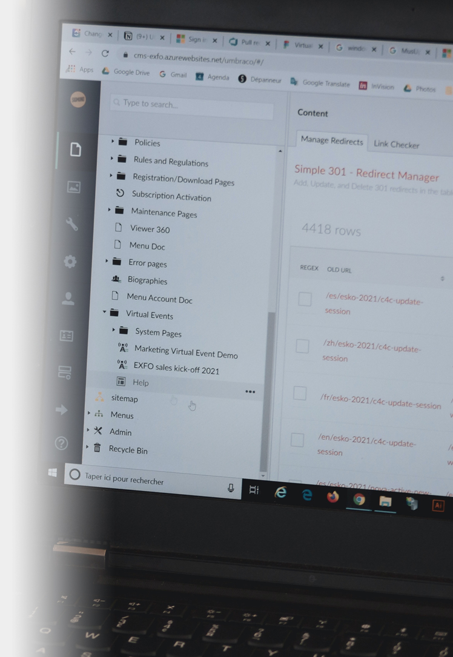Image resolution: width=453 pixels, height=657 pixels.
Task: Open the Google Translate bookmark
Action: click(x=320, y=82)
